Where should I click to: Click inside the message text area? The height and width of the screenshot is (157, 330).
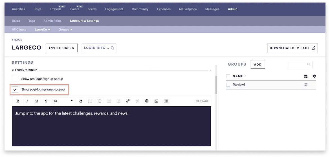pyautogui.click(x=111, y=126)
